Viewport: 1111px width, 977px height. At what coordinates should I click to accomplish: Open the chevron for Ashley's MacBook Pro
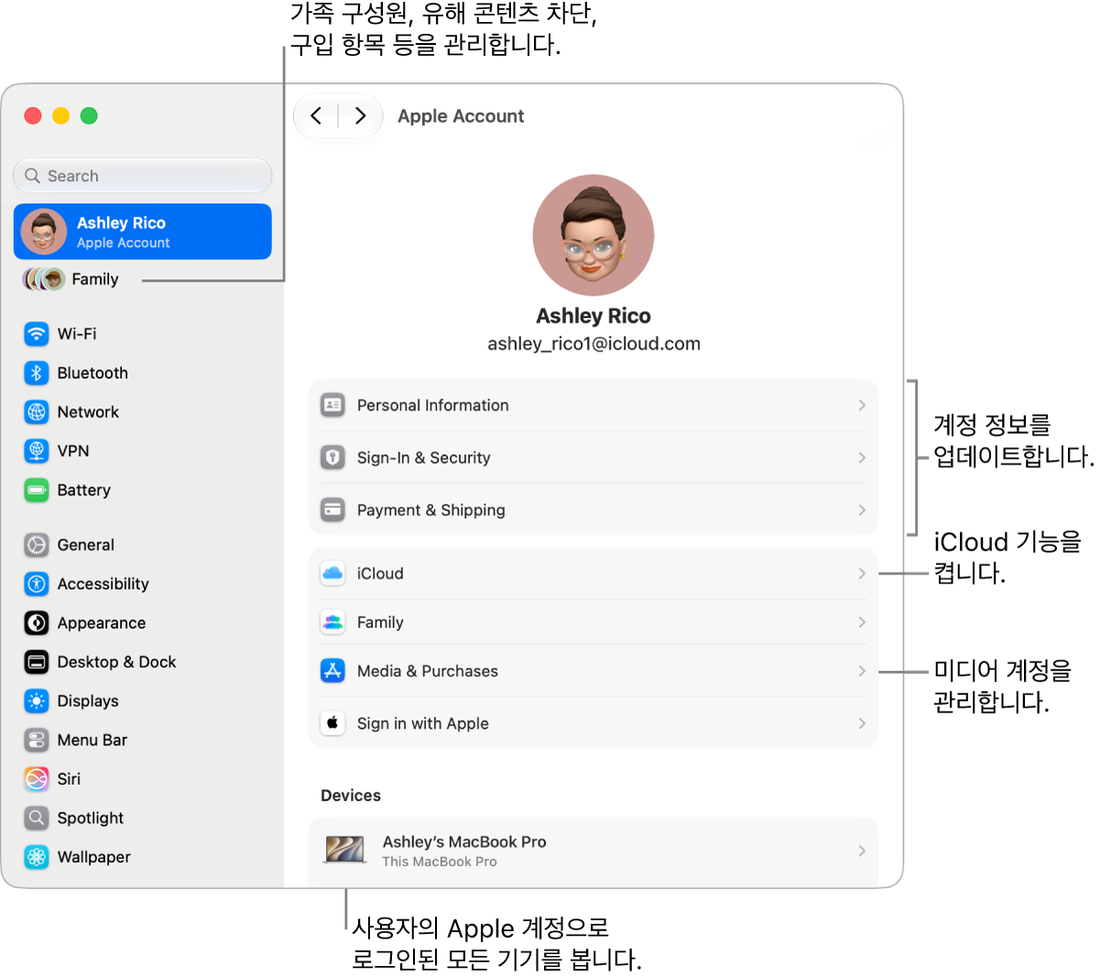click(x=862, y=851)
